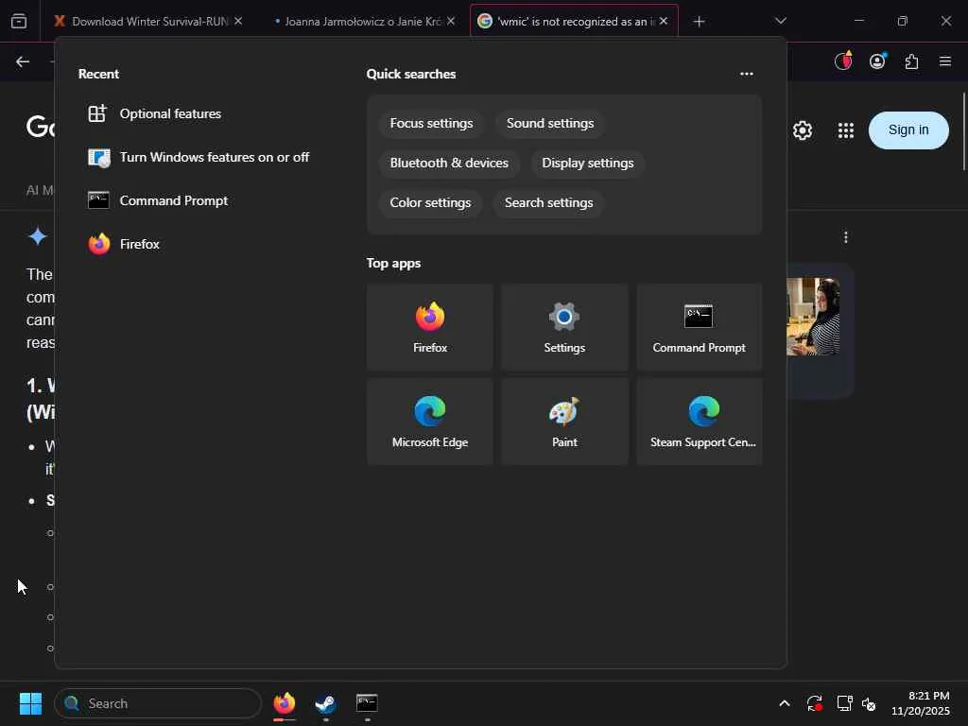Click Firefox back navigation arrow
Image resolution: width=968 pixels, height=726 pixels.
point(23,61)
